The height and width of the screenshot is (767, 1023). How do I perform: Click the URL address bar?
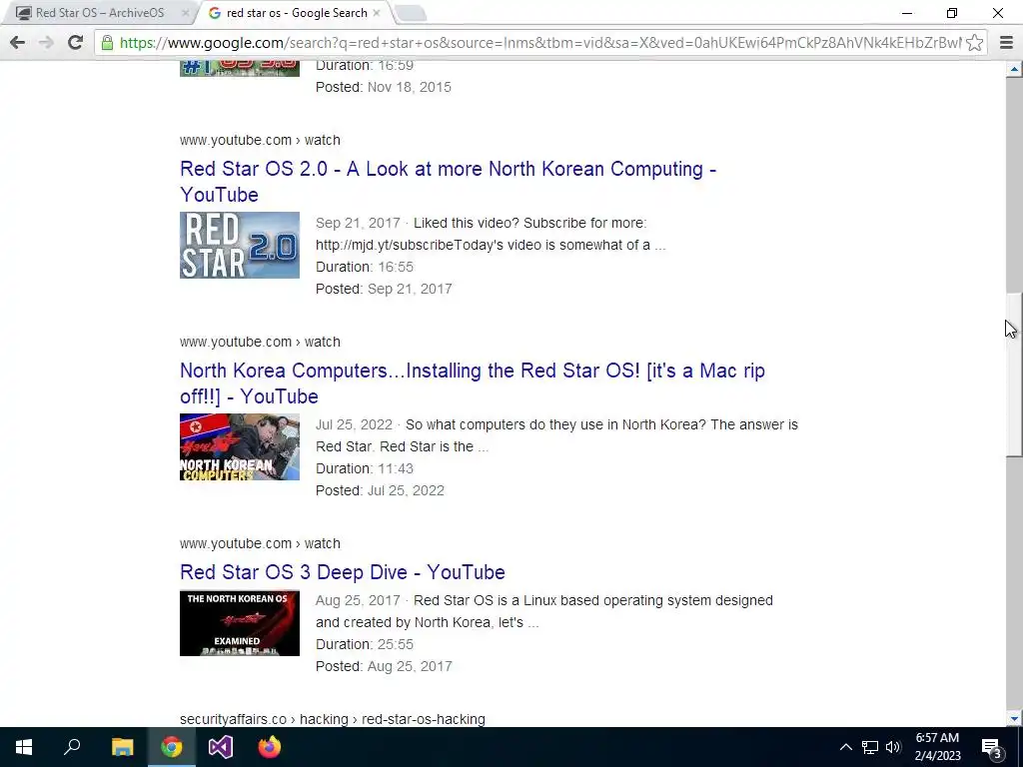pos(540,42)
